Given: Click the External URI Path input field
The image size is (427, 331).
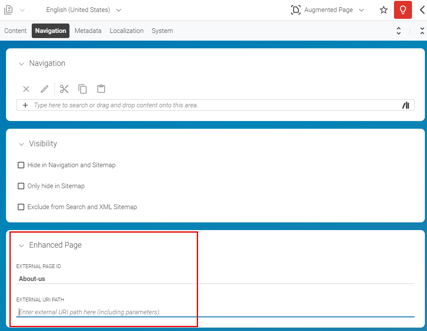Looking at the screenshot, I should click(129, 312).
